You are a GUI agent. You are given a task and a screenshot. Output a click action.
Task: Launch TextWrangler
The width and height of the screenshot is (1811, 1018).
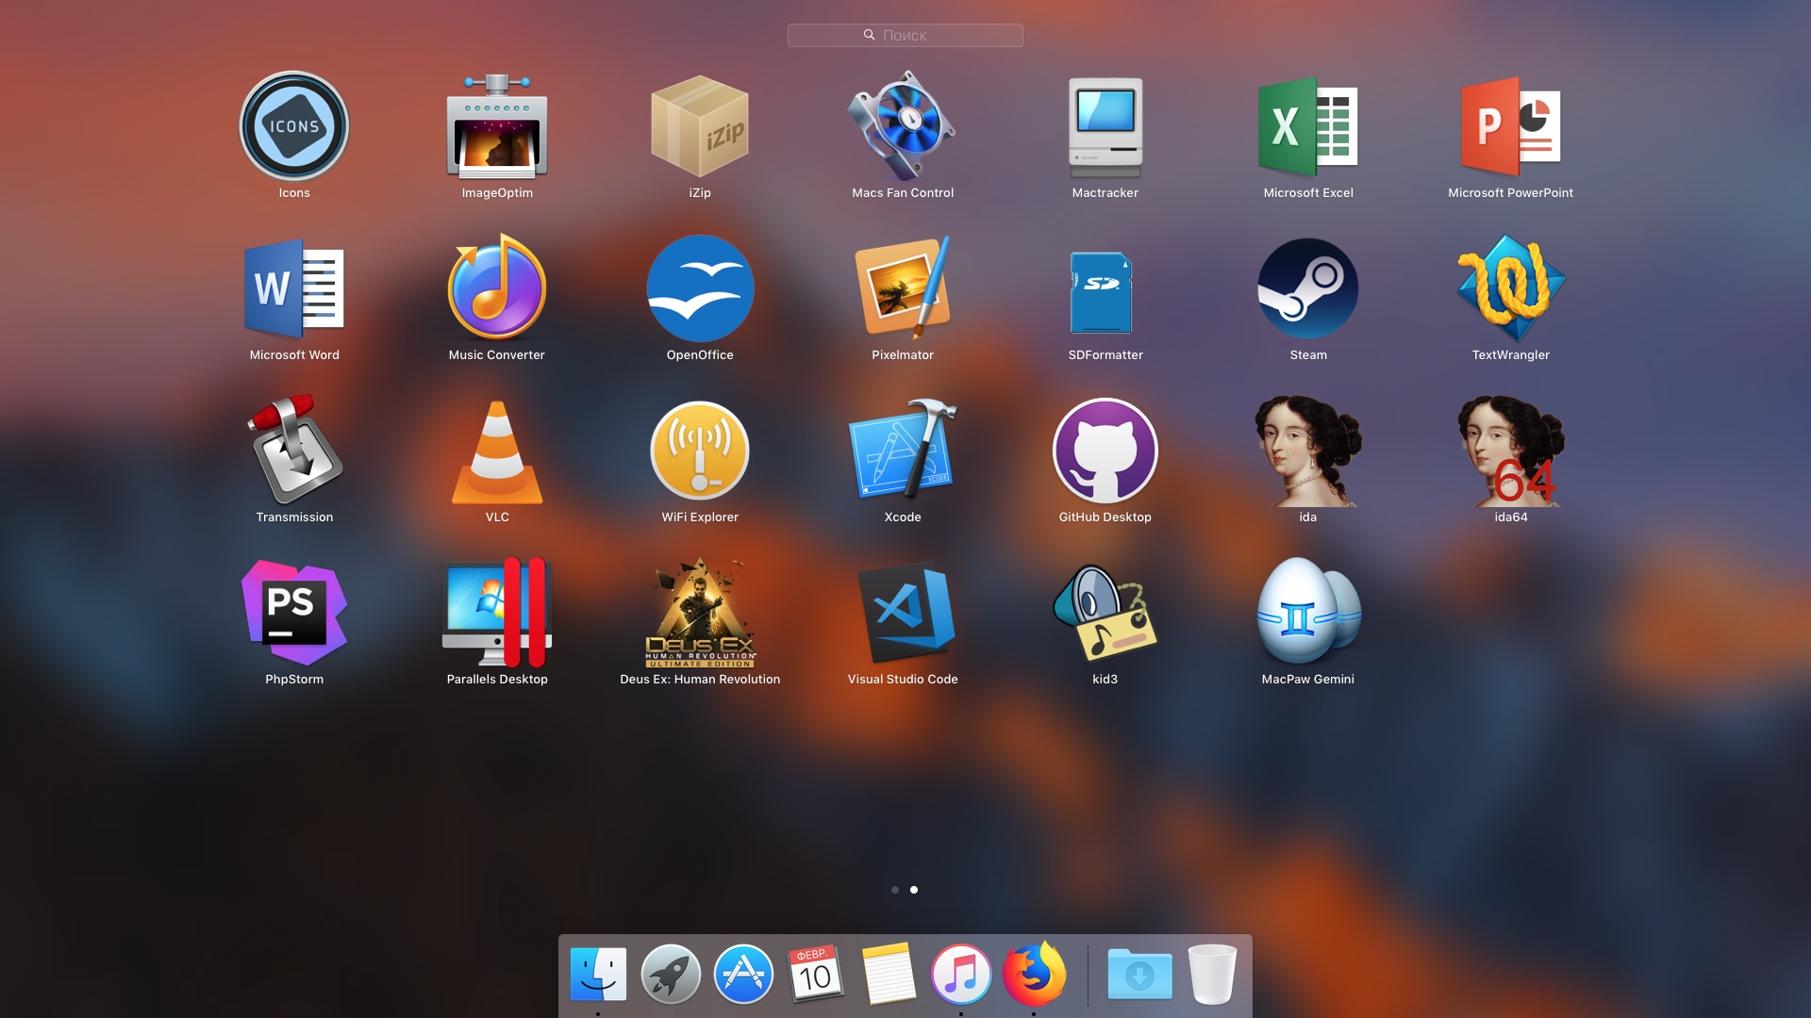pyautogui.click(x=1511, y=288)
